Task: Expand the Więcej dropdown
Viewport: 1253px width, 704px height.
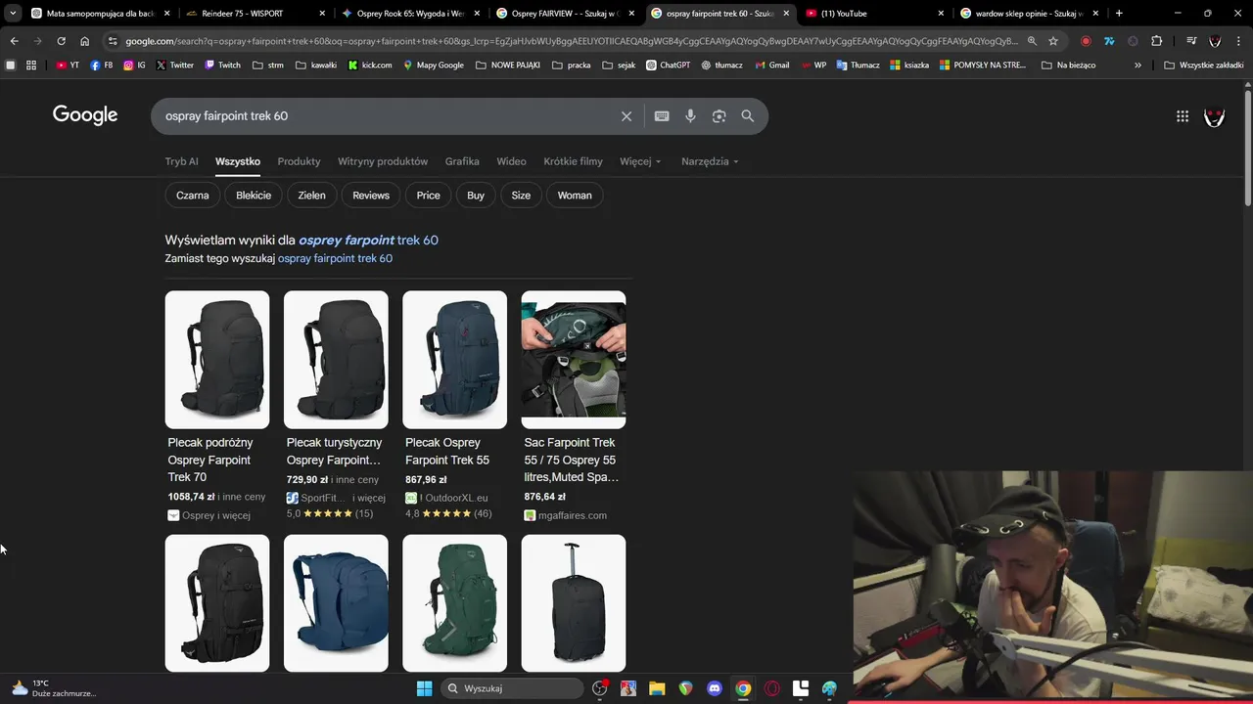Action: pos(640,161)
